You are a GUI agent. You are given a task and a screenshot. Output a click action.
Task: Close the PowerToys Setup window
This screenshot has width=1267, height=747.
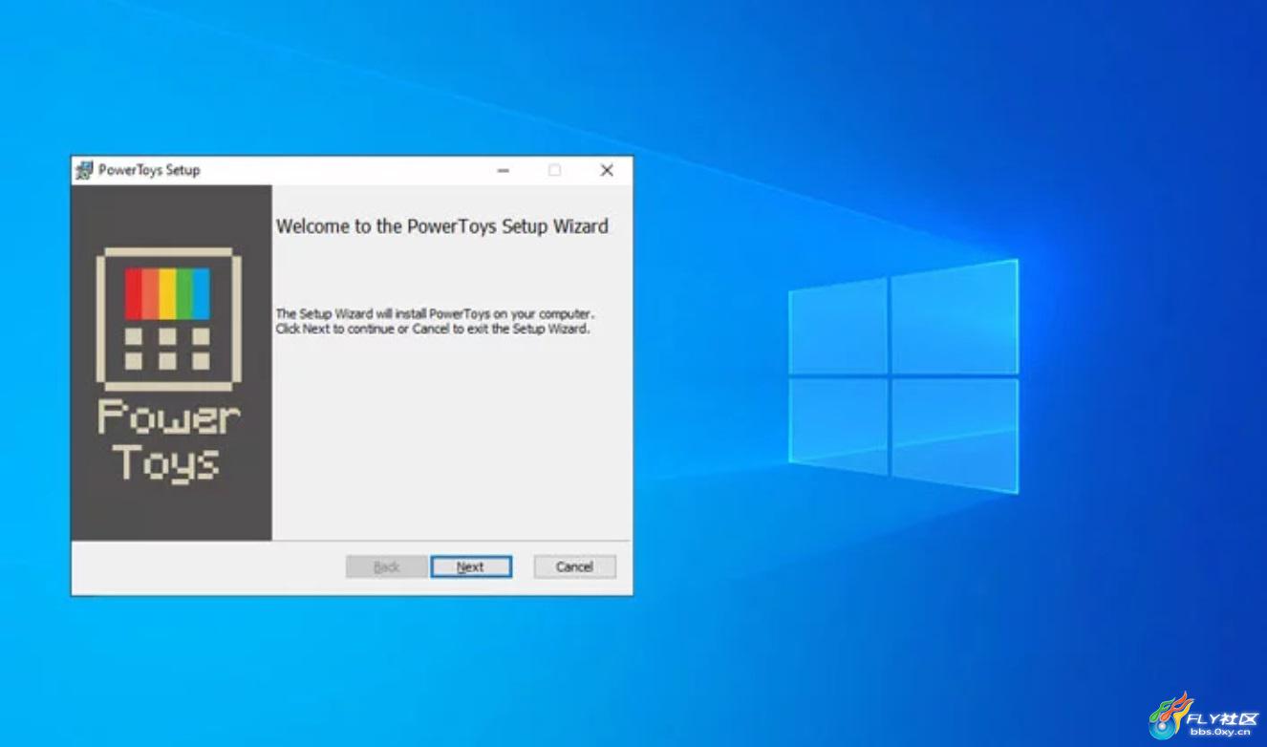606,170
